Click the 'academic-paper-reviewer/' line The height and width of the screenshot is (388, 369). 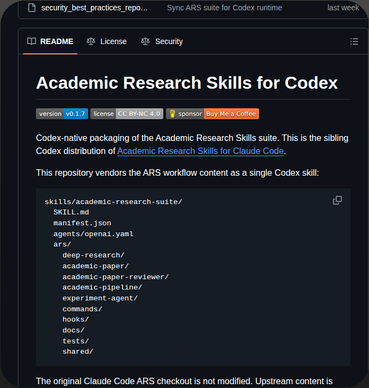(x=115, y=277)
